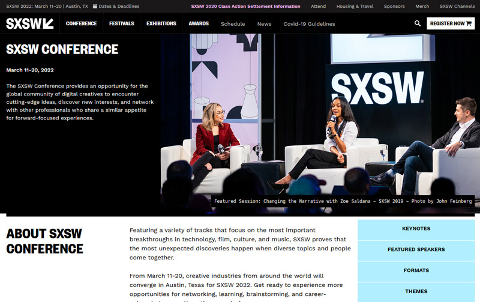Go to the Schedule page
480x302 pixels.
pyautogui.click(x=233, y=24)
